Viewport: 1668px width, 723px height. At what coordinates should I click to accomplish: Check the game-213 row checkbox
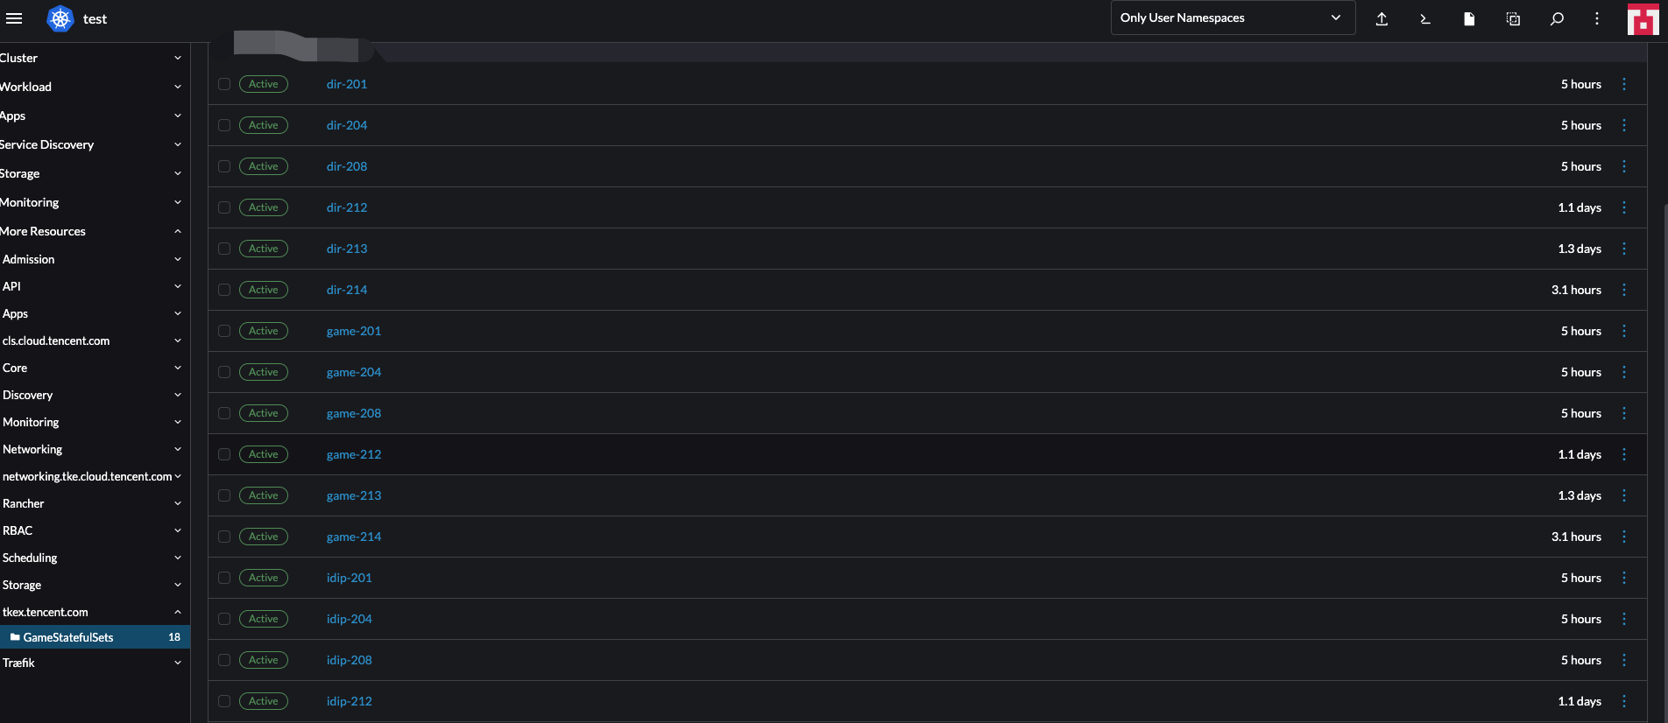[224, 495]
